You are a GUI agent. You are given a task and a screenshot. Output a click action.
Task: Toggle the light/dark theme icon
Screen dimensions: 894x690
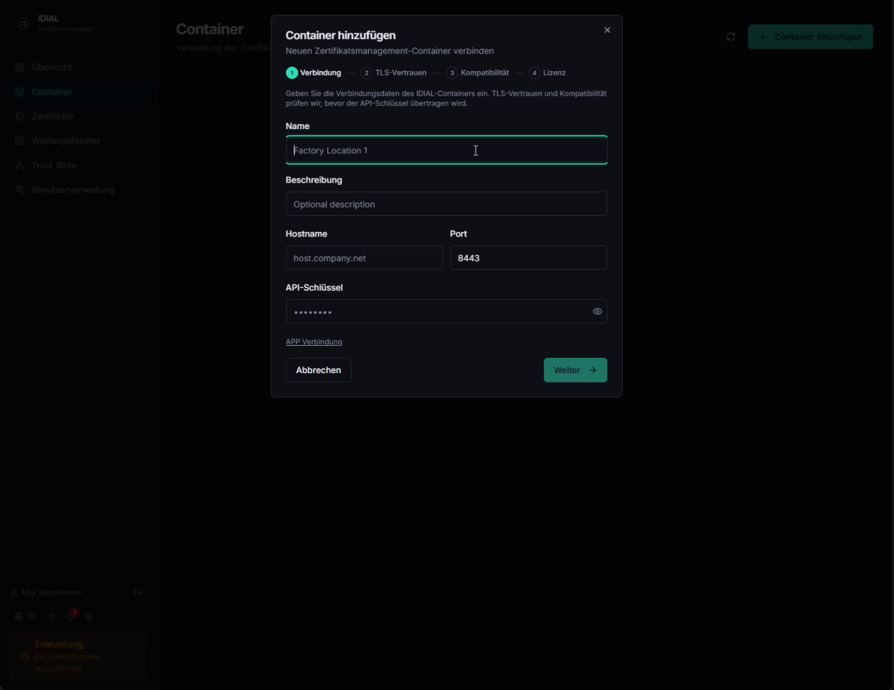click(52, 617)
